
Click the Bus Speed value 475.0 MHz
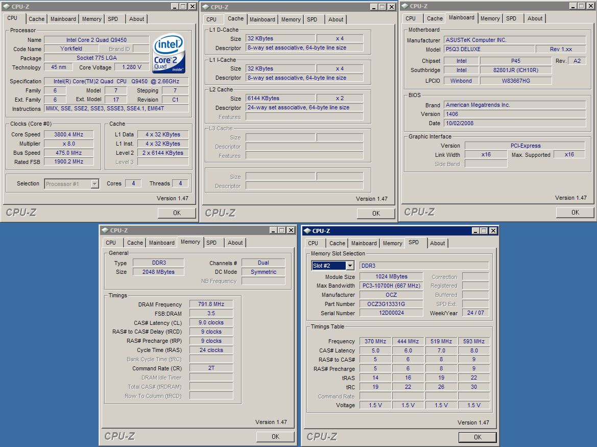[68, 153]
